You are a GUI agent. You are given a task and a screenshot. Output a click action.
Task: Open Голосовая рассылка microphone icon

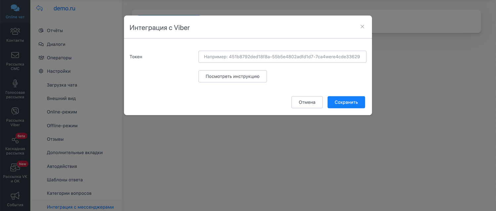(x=15, y=83)
